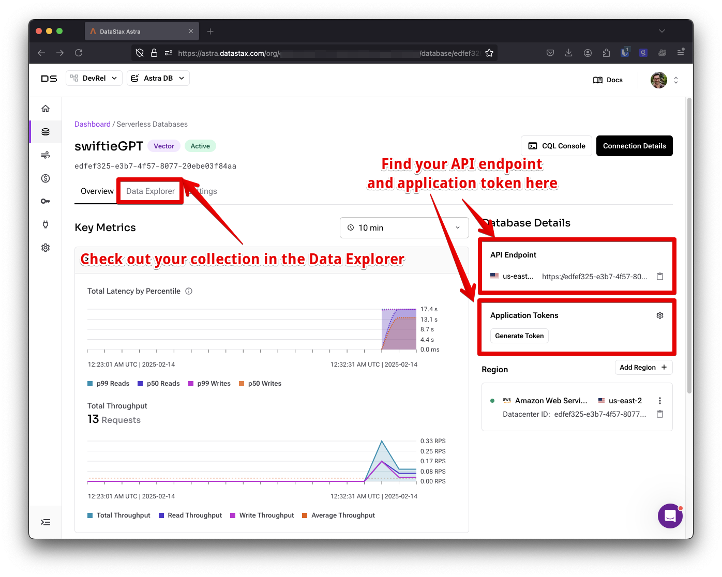Open the Databases stack icon in the sidebar

coord(46,132)
